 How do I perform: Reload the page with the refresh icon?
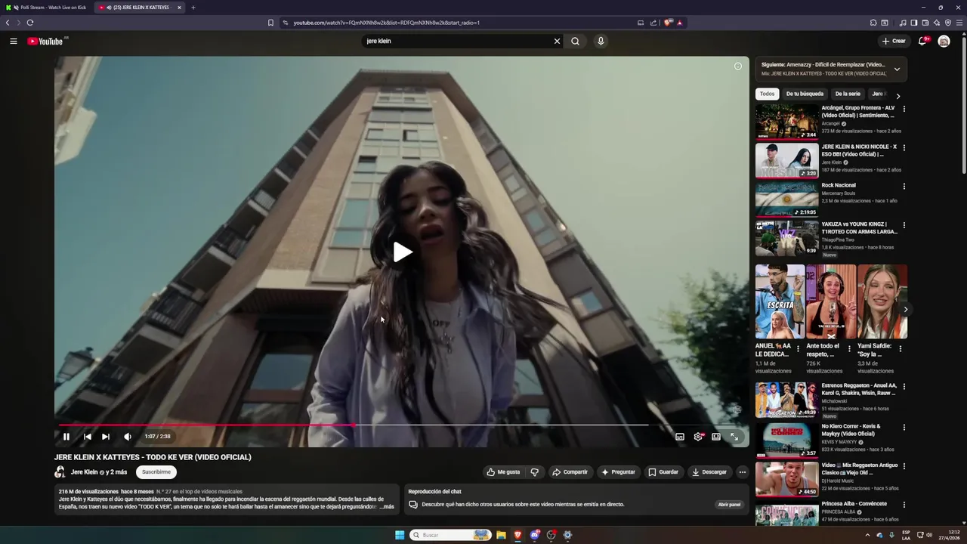tap(30, 23)
